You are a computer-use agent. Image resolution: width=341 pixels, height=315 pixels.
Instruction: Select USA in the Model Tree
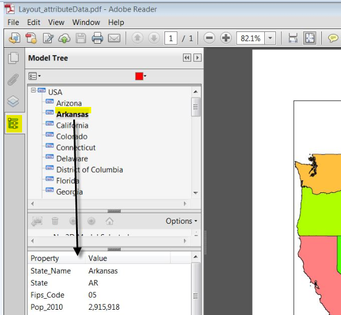55,92
